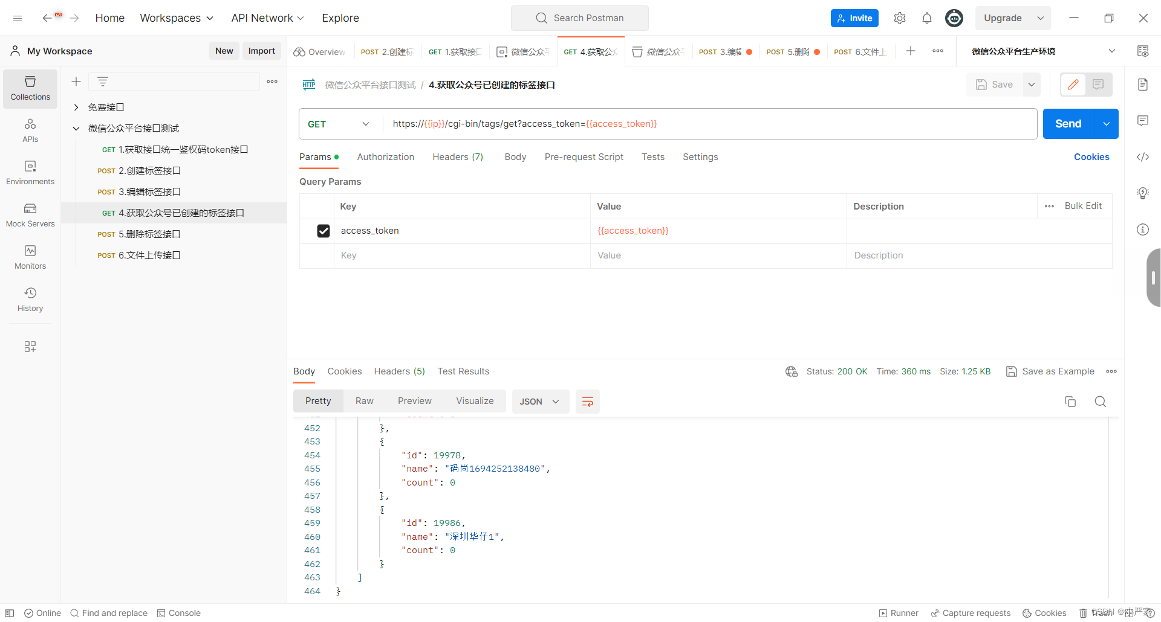The width and height of the screenshot is (1161, 622).
Task: Open the Test Results response tab
Action: point(463,371)
